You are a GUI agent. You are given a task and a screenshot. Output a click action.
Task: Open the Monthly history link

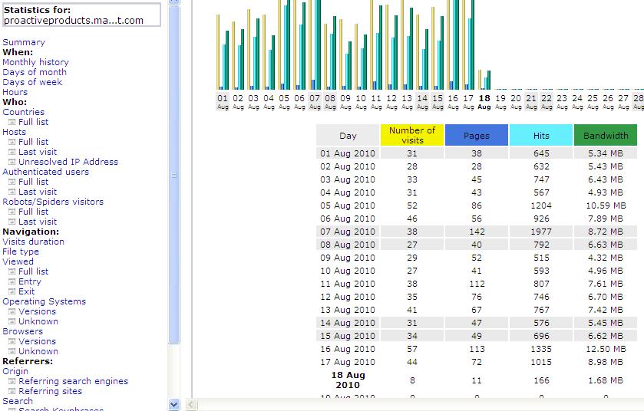(35, 62)
